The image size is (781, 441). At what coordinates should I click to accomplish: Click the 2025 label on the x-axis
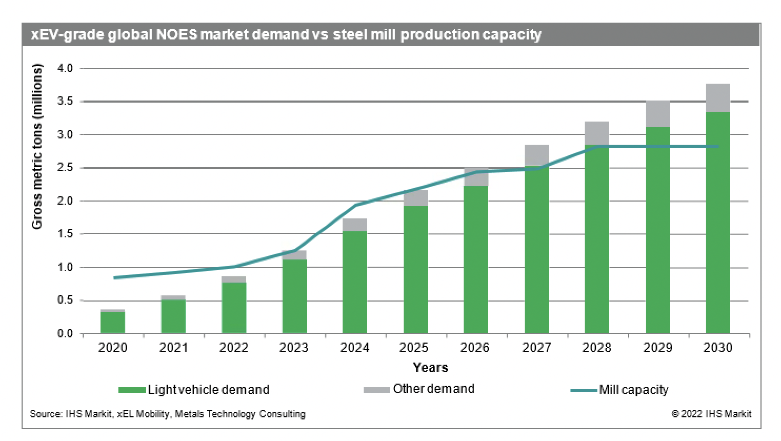[x=414, y=348]
